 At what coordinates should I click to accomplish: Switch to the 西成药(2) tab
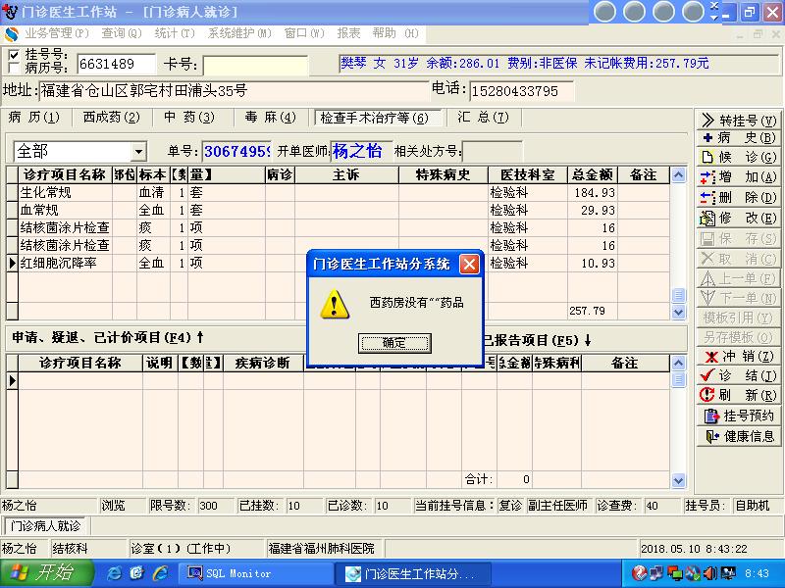point(112,118)
